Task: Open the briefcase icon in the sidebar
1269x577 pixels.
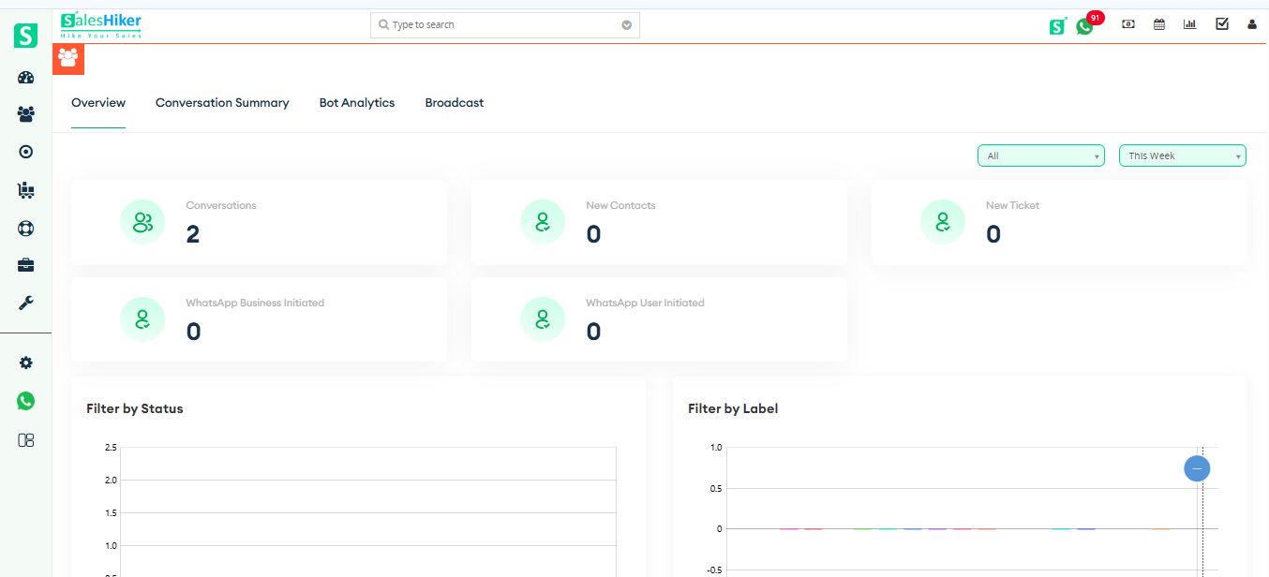Action: pos(25,265)
